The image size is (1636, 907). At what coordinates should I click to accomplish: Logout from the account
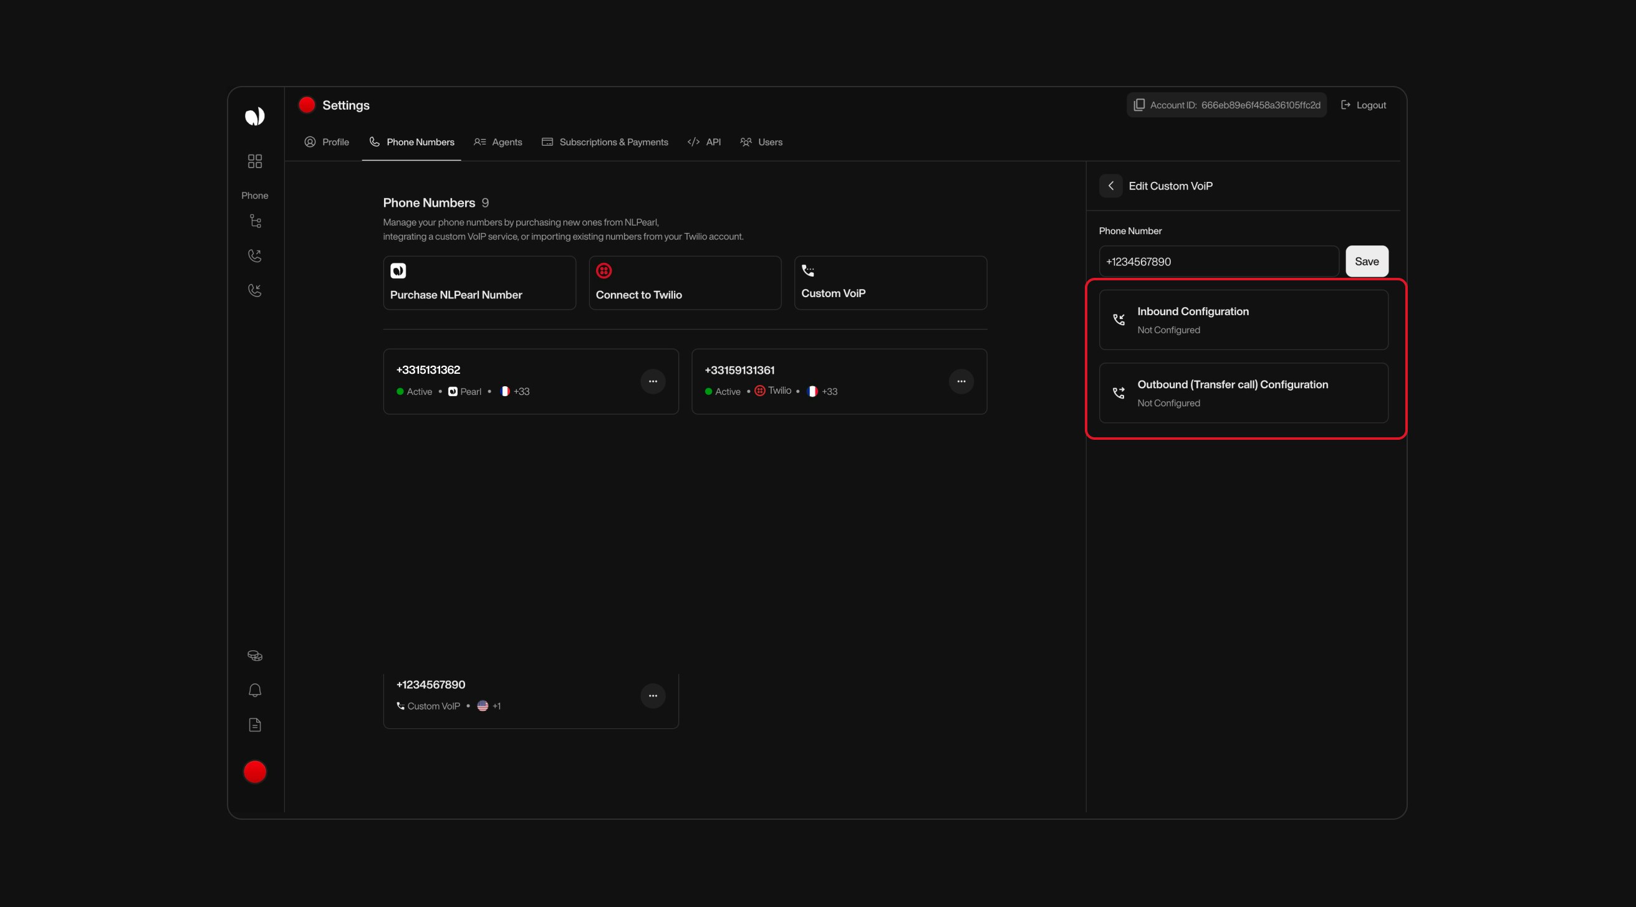click(x=1363, y=105)
